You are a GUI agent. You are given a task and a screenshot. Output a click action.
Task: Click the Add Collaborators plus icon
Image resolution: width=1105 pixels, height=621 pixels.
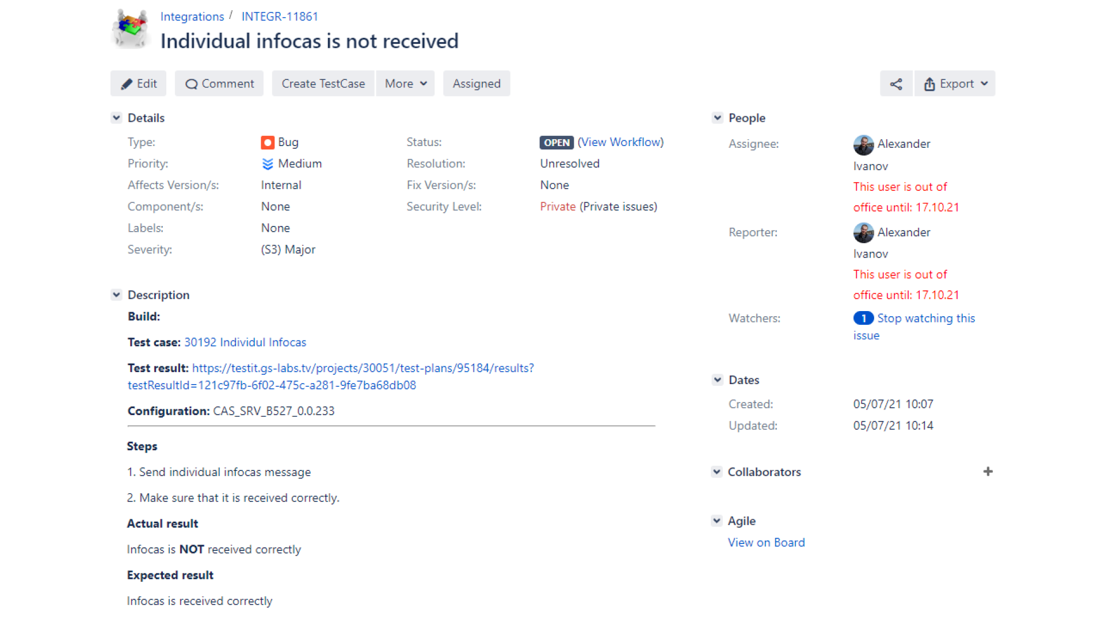(x=988, y=471)
